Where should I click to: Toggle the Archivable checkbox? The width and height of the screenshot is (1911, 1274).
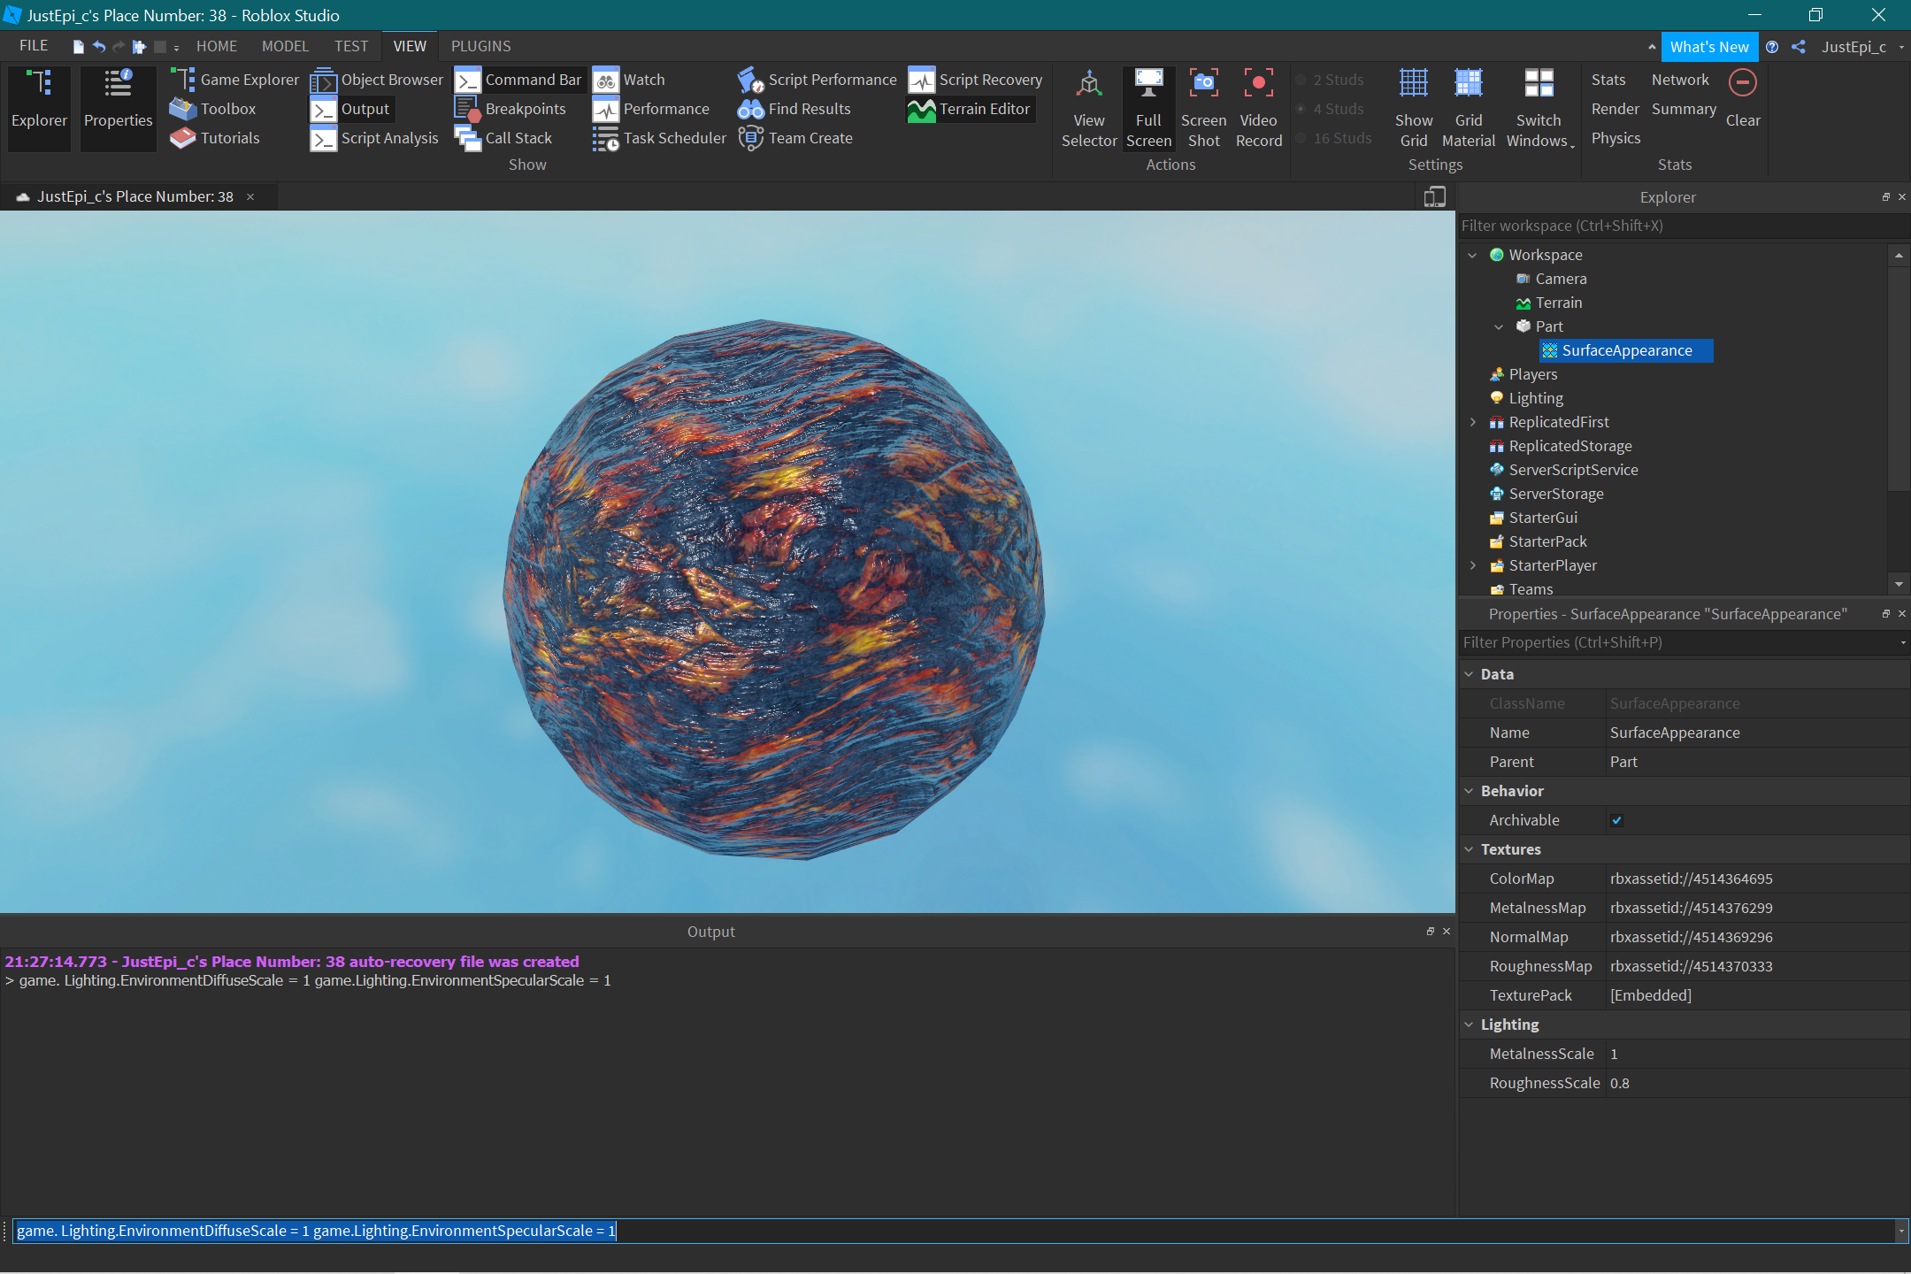coord(1617,820)
